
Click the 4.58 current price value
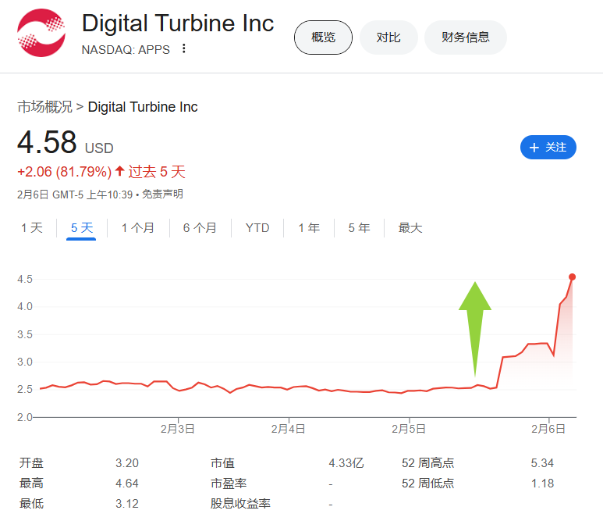click(47, 141)
